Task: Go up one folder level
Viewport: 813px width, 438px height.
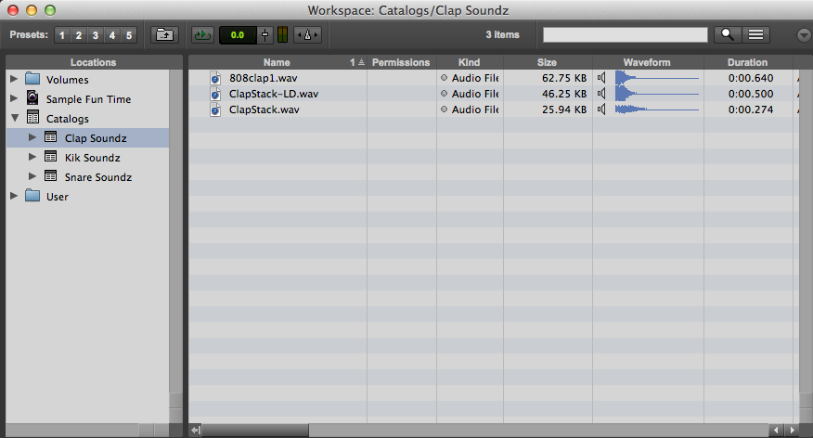Action: [165, 34]
